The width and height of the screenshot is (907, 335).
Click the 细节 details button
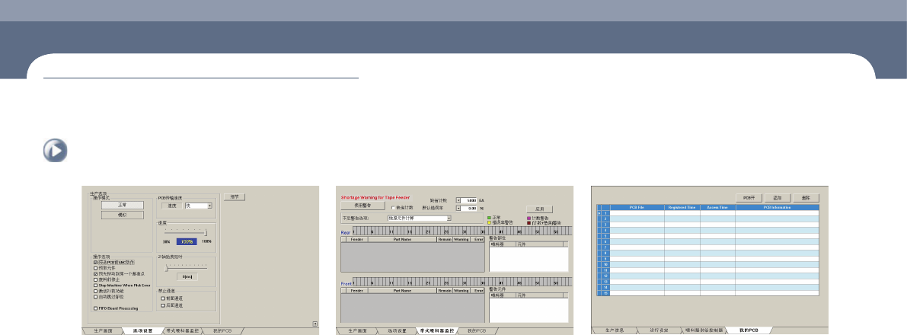(x=235, y=196)
